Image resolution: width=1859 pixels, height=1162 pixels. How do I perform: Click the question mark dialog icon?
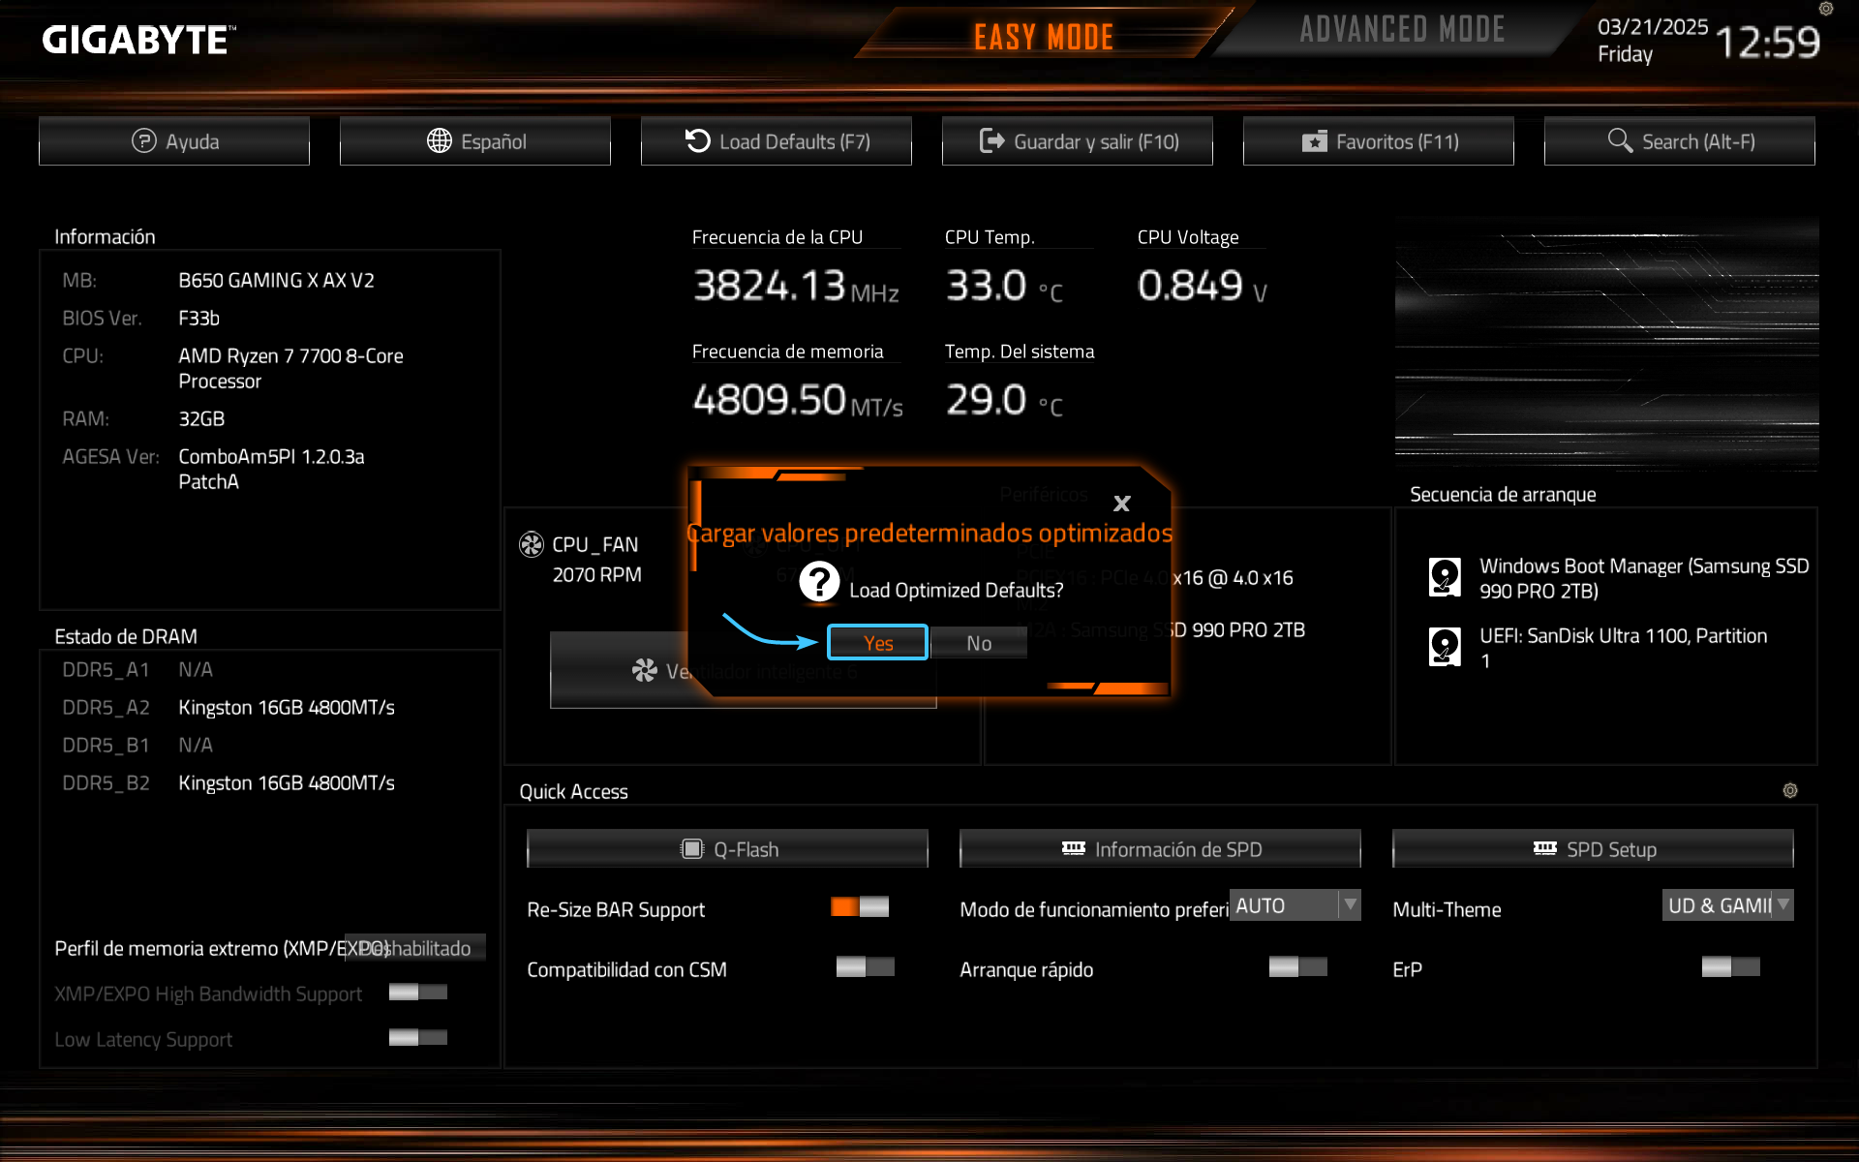tap(819, 582)
